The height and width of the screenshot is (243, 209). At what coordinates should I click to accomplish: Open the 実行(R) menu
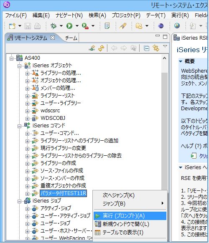[180, 15]
